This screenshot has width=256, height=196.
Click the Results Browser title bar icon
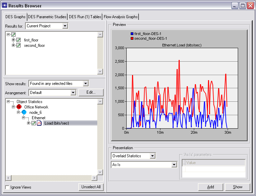[4, 5]
